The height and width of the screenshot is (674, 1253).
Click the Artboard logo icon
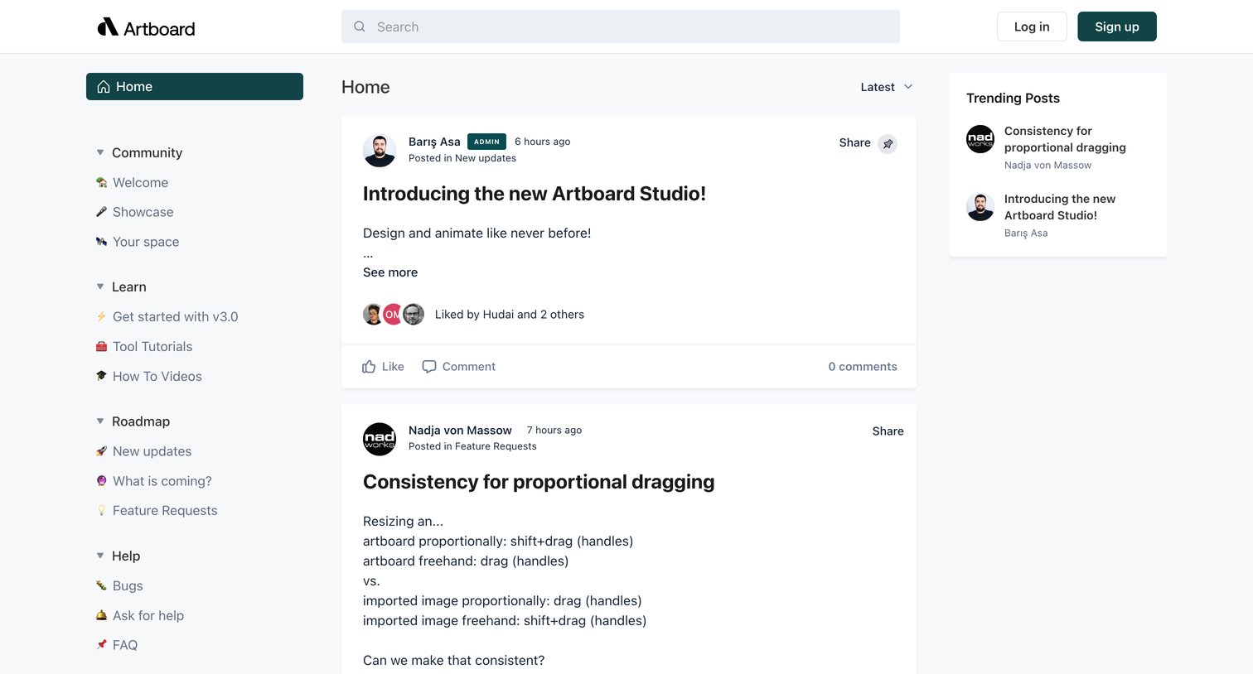pyautogui.click(x=108, y=27)
